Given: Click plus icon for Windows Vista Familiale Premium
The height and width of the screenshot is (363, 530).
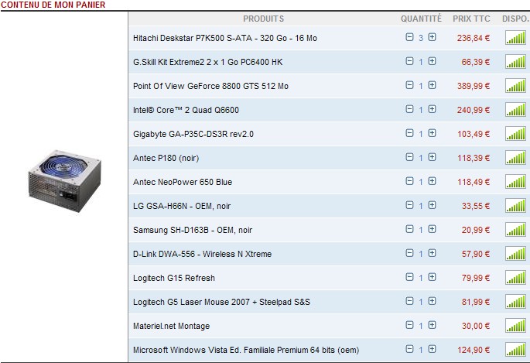Looking at the screenshot, I should [x=432, y=349].
